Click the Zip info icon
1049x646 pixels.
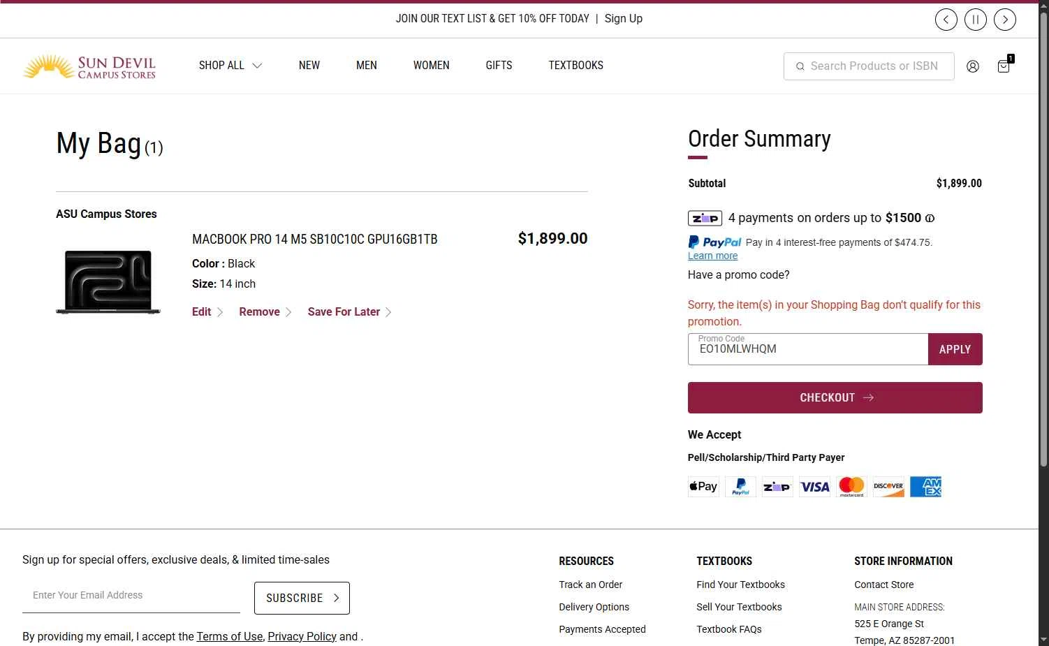click(930, 219)
